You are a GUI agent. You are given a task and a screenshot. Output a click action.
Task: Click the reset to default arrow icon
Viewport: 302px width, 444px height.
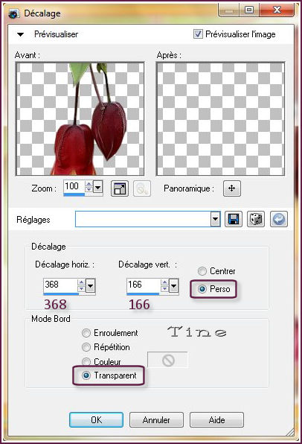[278, 219]
